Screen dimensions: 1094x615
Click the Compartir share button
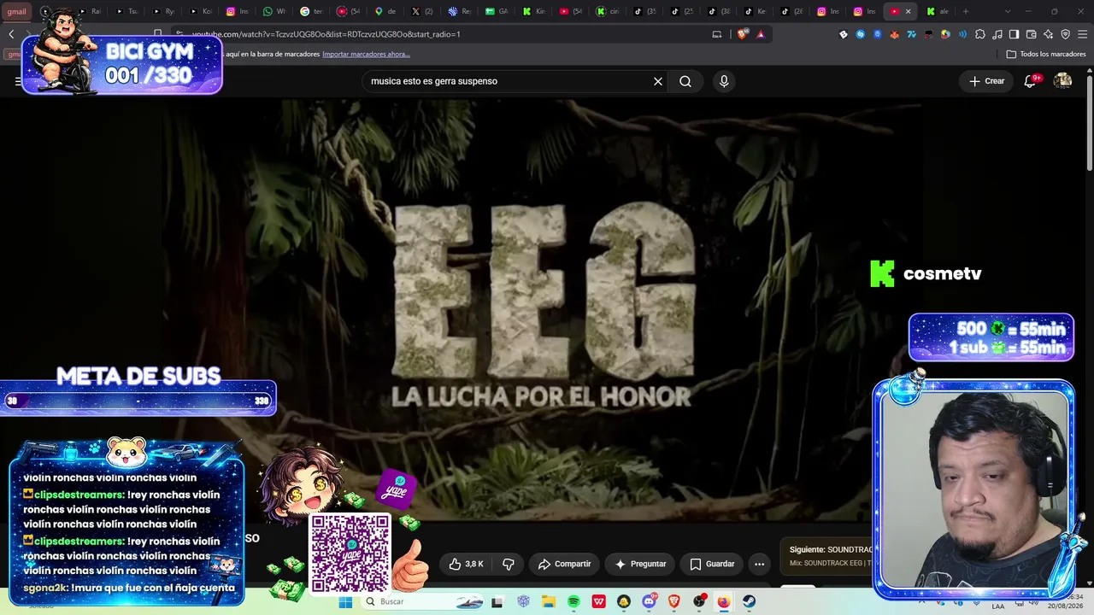(x=565, y=564)
